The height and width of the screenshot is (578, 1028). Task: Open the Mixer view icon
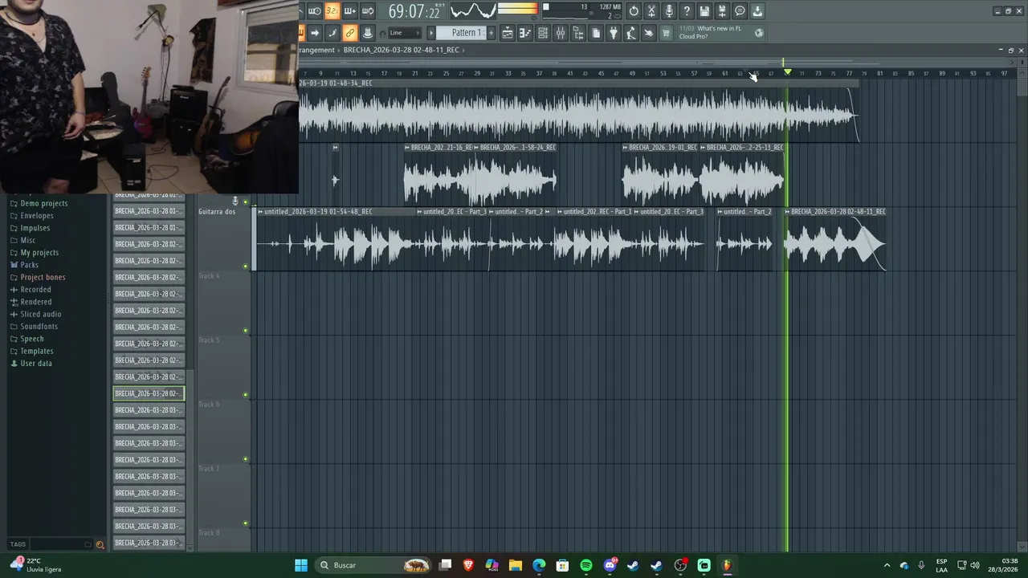click(x=561, y=33)
